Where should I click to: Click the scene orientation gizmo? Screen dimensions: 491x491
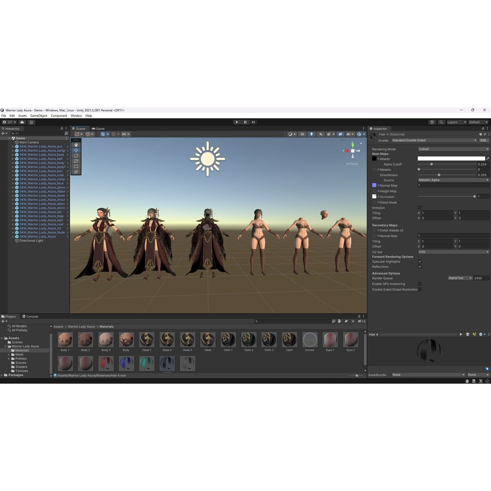click(353, 151)
